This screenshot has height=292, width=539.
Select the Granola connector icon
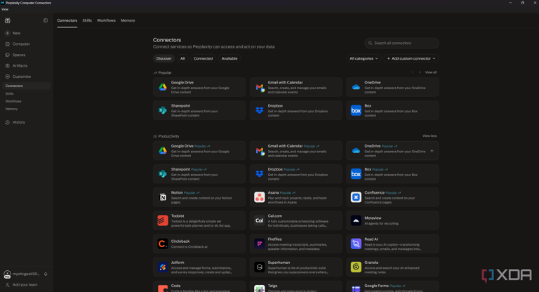tap(356, 267)
